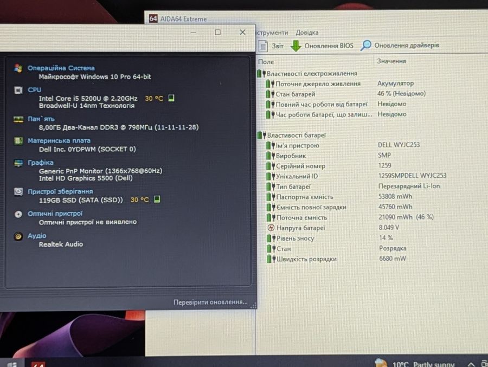Click the Напруга батареї voltage icon
488x367 pixels.
(271, 228)
